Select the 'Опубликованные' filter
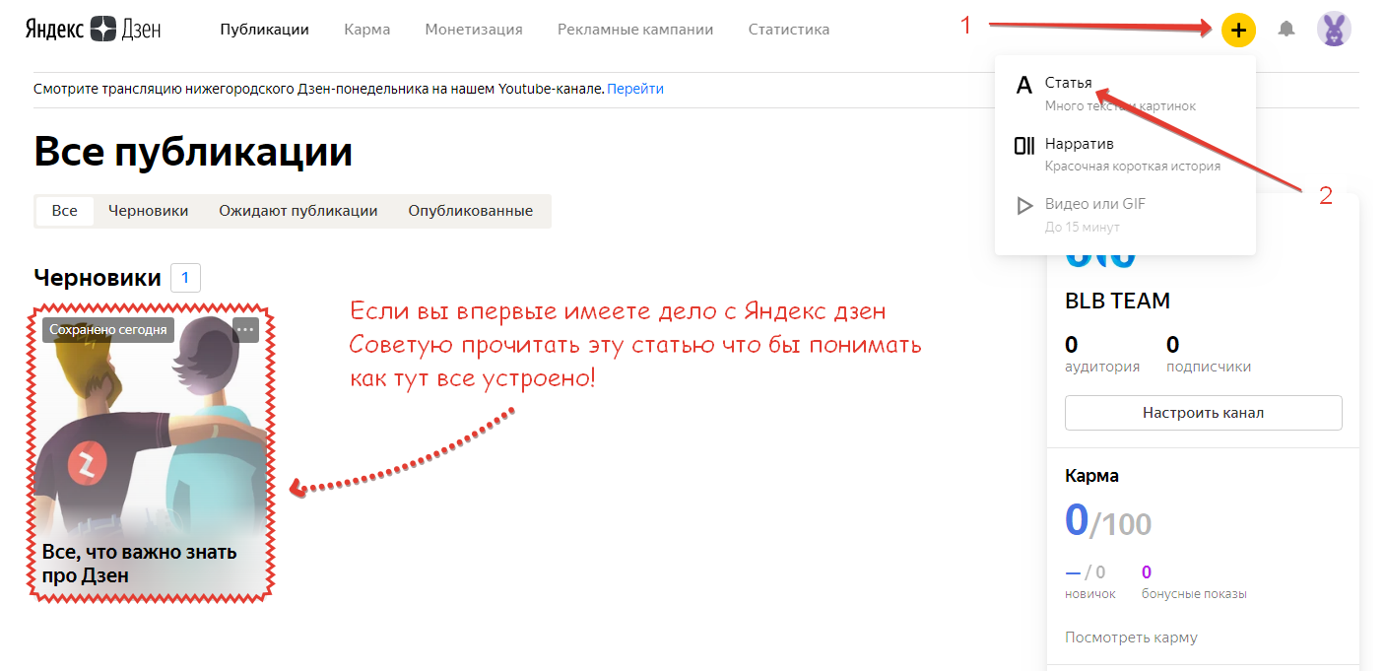Viewport: 1385px width, 671px height. [470, 211]
